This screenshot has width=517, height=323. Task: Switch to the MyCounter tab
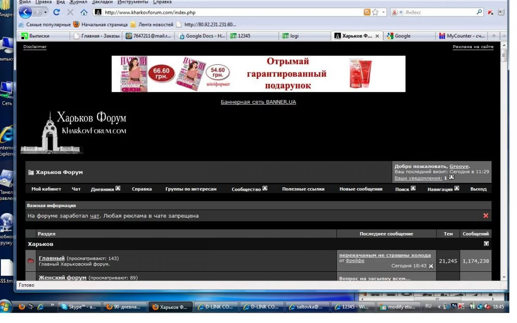tap(461, 36)
